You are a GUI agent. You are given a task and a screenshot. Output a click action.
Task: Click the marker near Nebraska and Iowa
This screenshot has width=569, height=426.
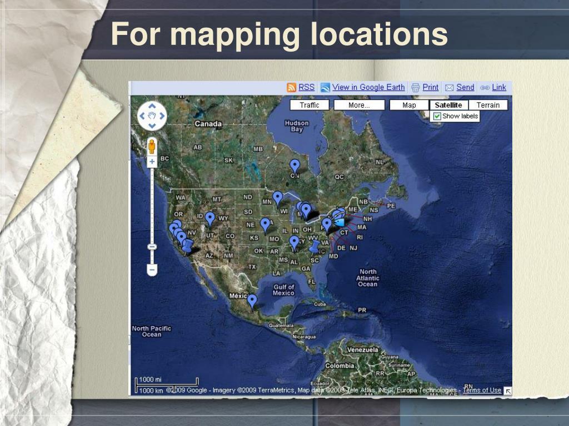click(x=265, y=226)
